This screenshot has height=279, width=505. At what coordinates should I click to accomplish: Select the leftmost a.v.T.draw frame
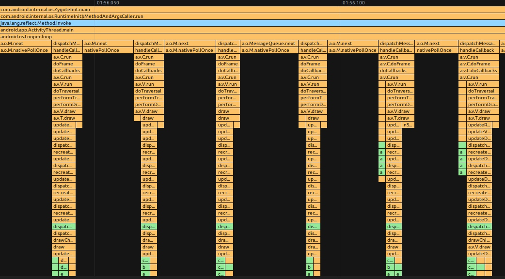[67, 118]
